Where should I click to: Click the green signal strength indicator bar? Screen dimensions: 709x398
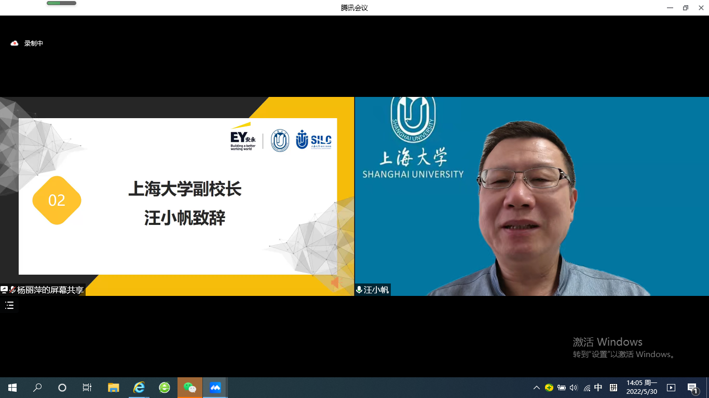click(x=61, y=3)
